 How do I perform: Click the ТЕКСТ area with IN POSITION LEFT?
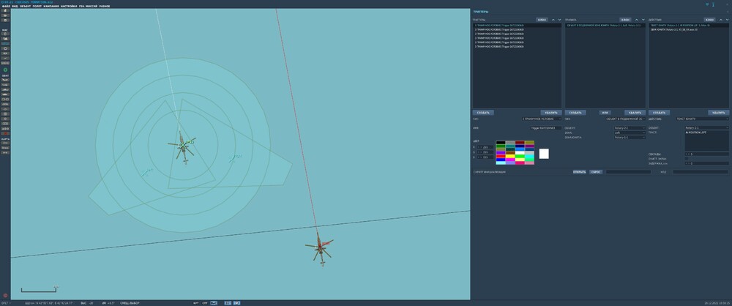(707, 141)
